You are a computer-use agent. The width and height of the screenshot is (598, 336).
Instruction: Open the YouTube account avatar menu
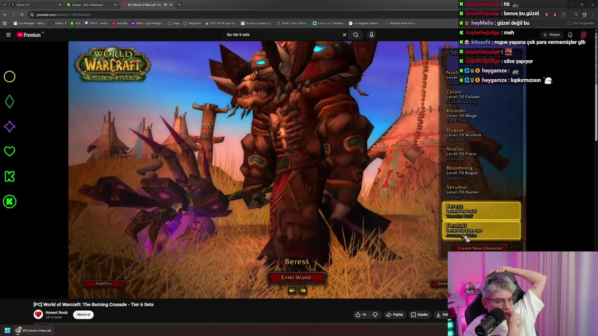[x=584, y=35]
